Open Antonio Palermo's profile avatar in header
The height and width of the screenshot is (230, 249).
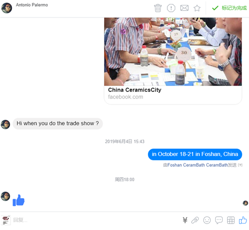point(6,8)
